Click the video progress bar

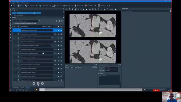point(91,90)
